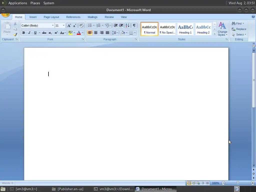The image size is (256, 192).
Task: Open the Clipboard pane launcher
Action: [x=17, y=39]
